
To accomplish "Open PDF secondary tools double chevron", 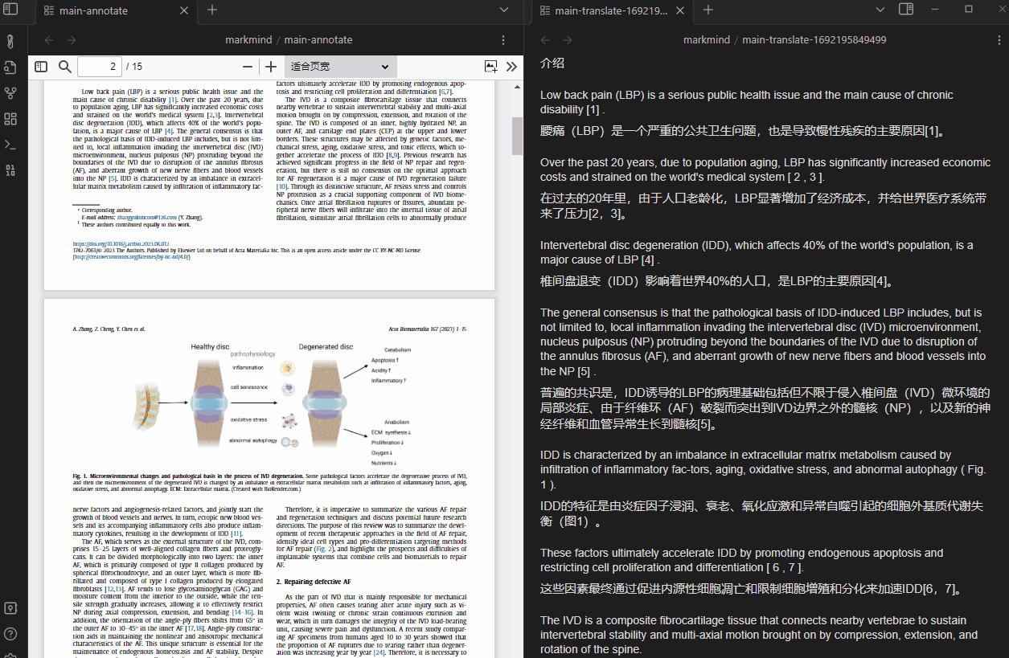I will pos(511,67).
